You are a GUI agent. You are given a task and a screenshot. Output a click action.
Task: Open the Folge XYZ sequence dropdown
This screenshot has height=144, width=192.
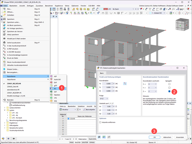point(104,99)
